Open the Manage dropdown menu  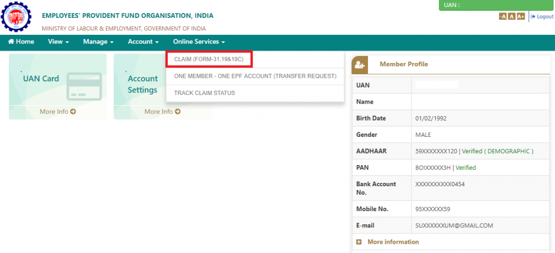coord(98,42)
